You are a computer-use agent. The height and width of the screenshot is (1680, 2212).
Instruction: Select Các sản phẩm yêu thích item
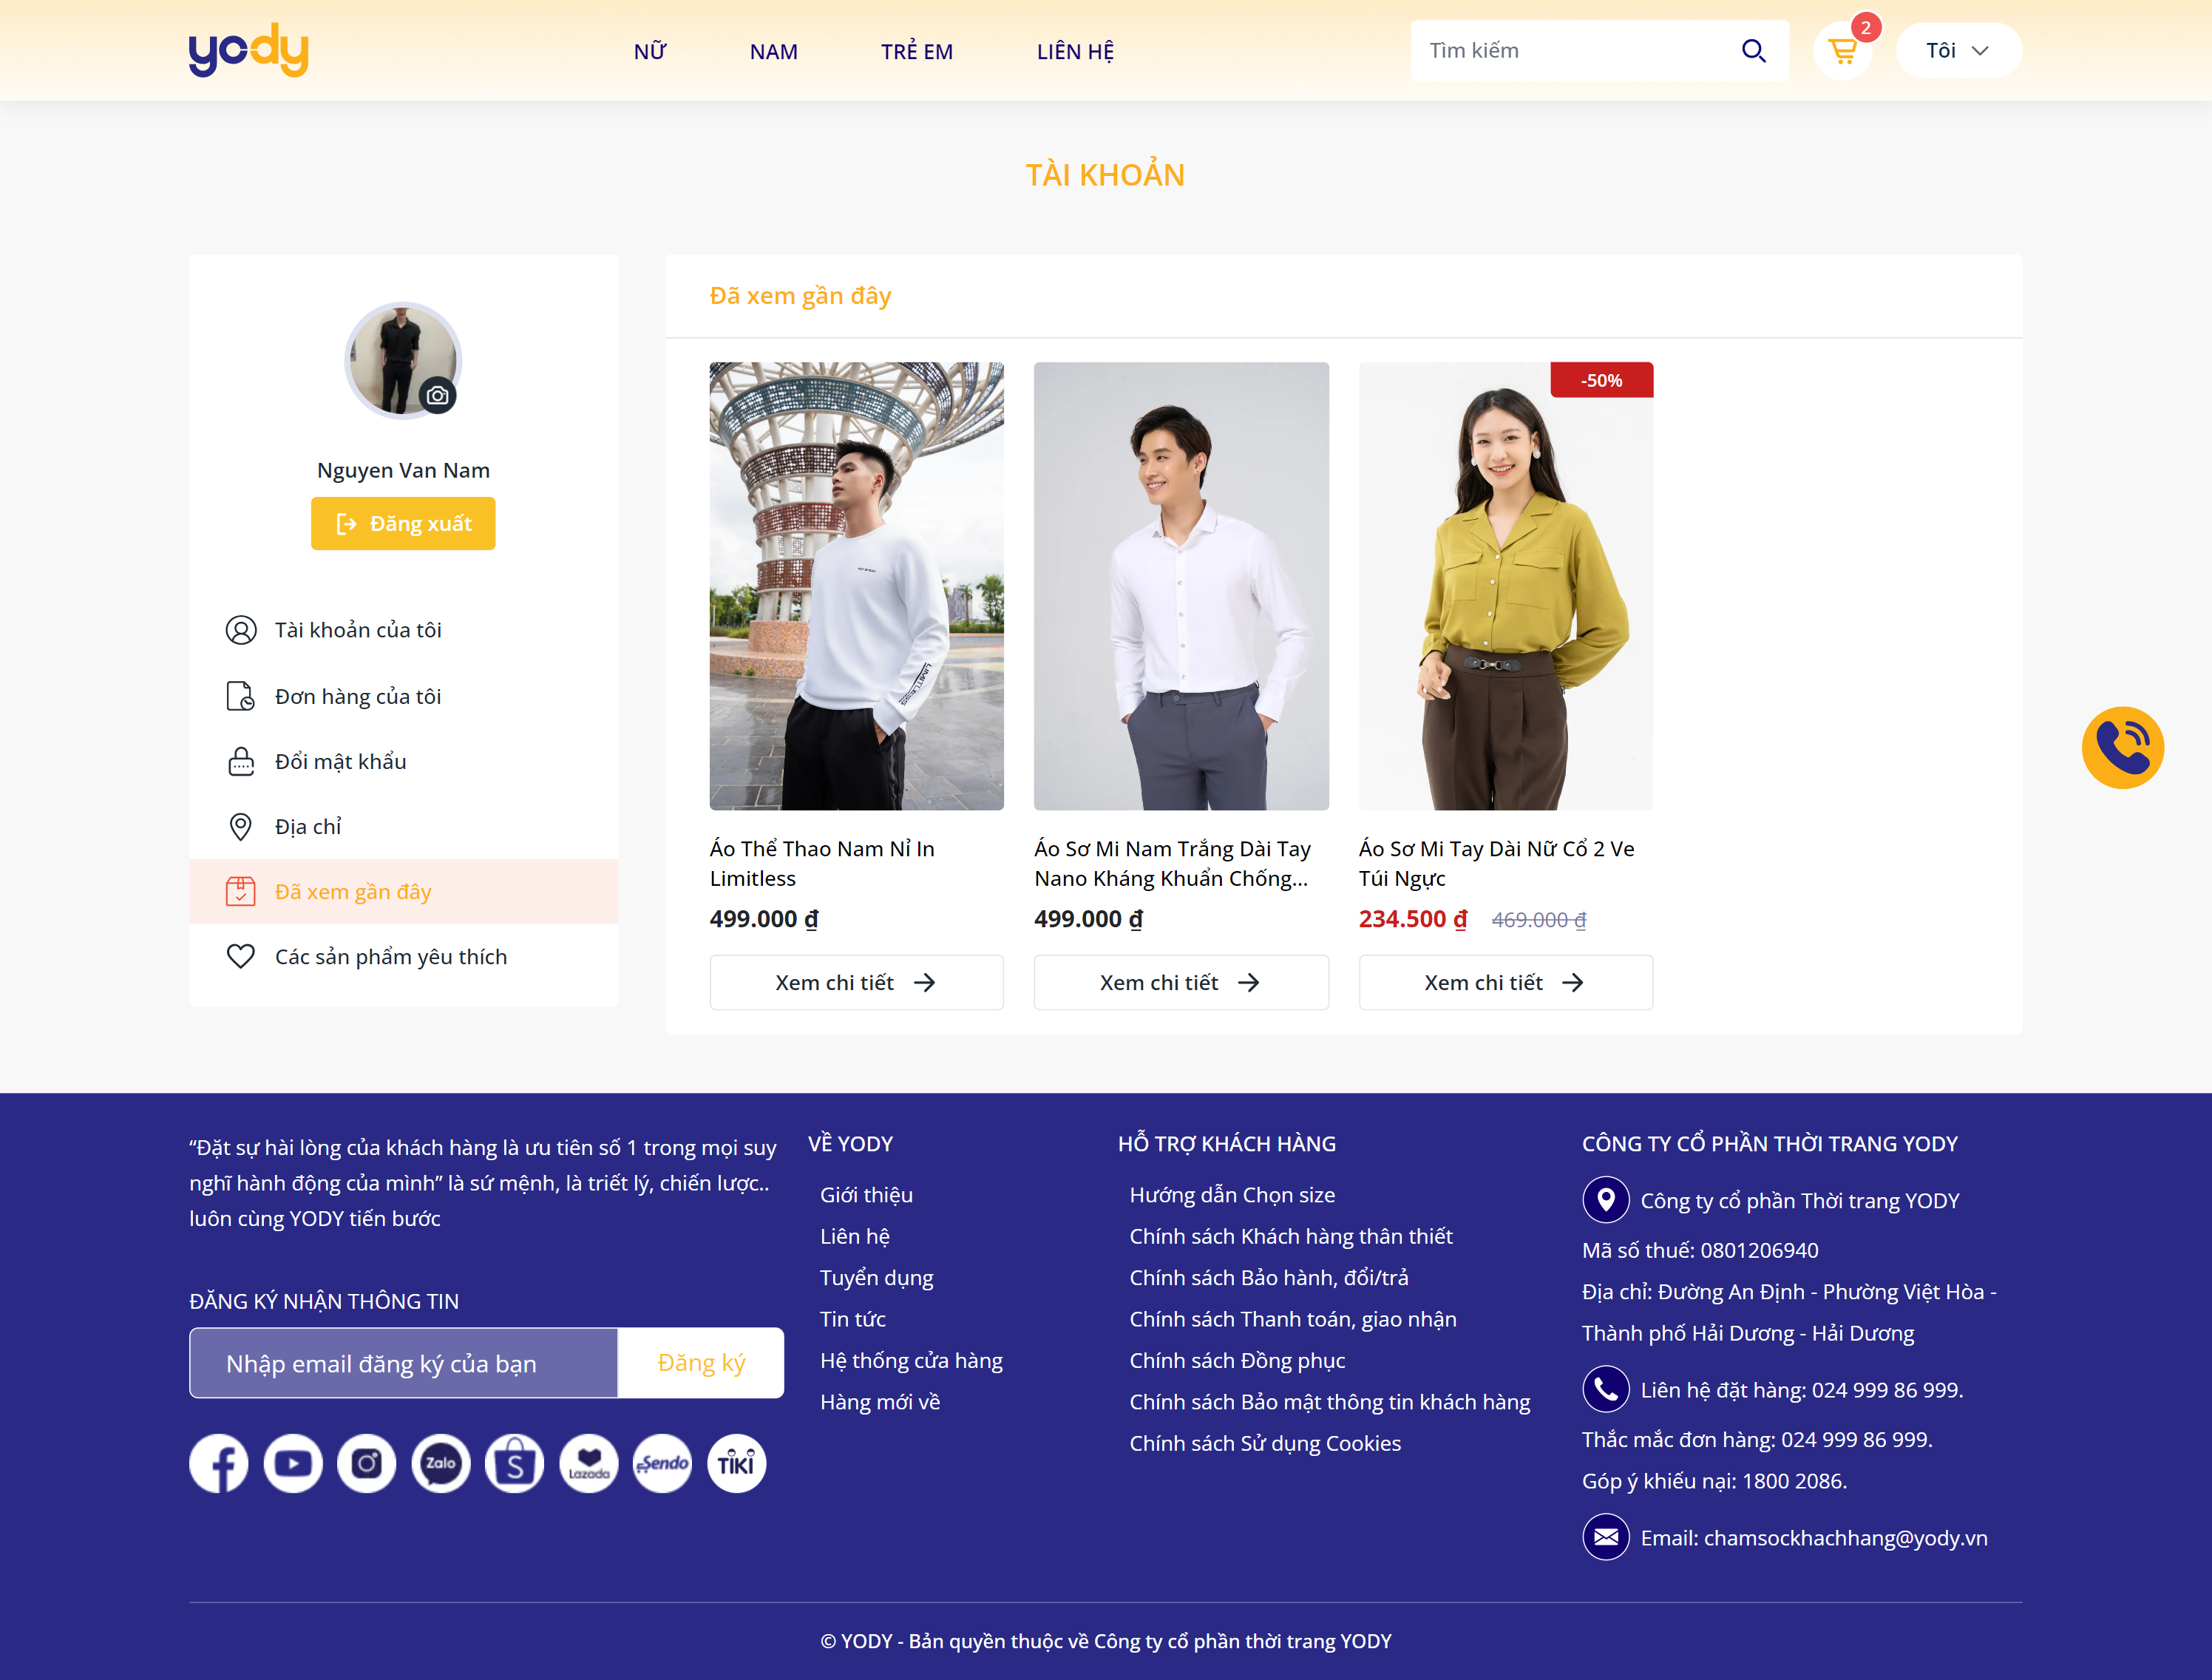pyautogui.click(x=390, y=957)
